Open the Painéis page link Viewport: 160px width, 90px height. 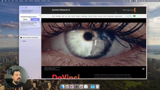point(95,16)
